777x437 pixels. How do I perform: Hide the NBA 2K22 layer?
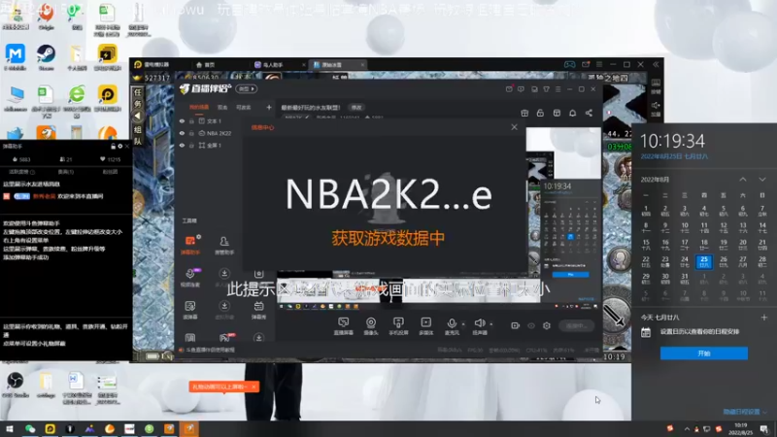tap(182, 133)
